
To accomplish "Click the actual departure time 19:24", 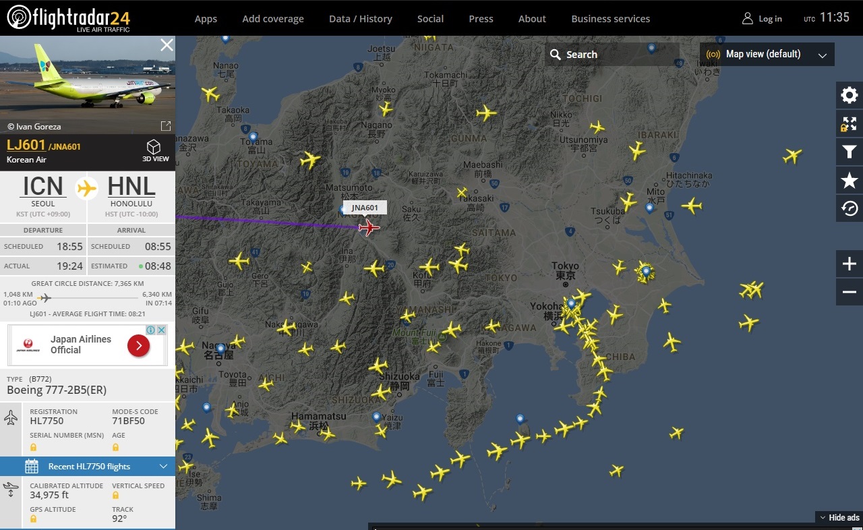I will [x=69, y=266].
